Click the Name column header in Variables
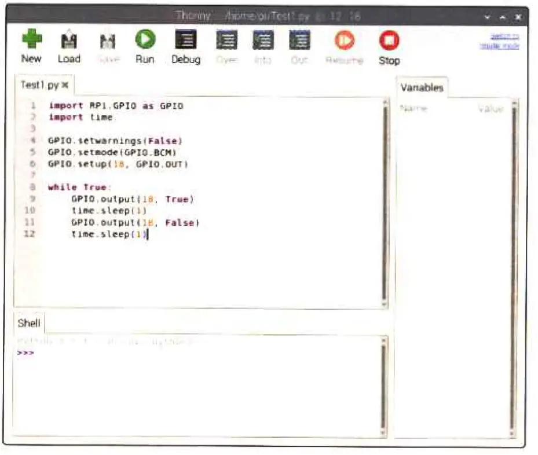 point(413,109)
